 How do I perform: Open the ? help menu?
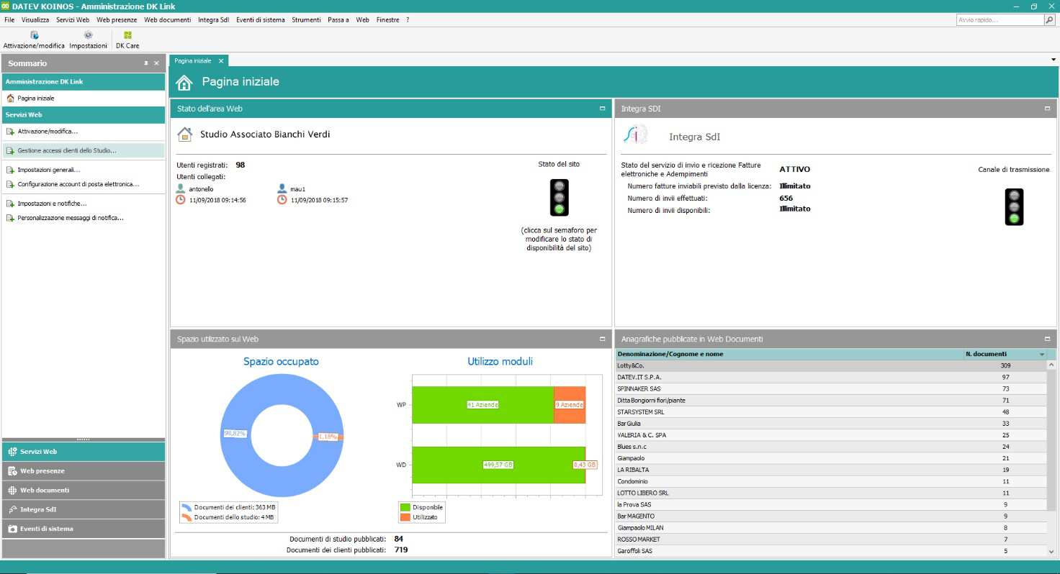tap(408, 20)
